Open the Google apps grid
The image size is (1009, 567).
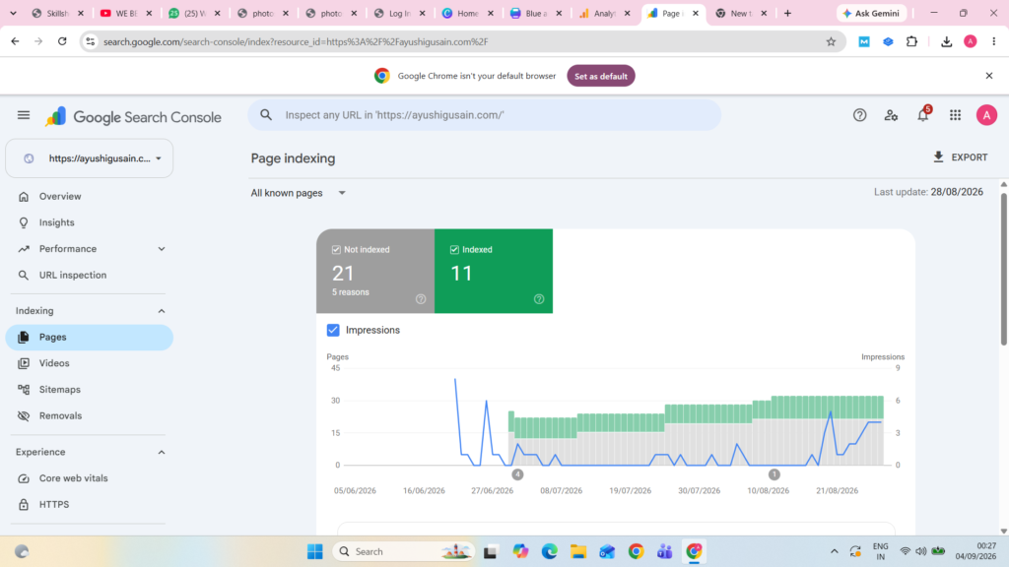[x=955, y=115]
